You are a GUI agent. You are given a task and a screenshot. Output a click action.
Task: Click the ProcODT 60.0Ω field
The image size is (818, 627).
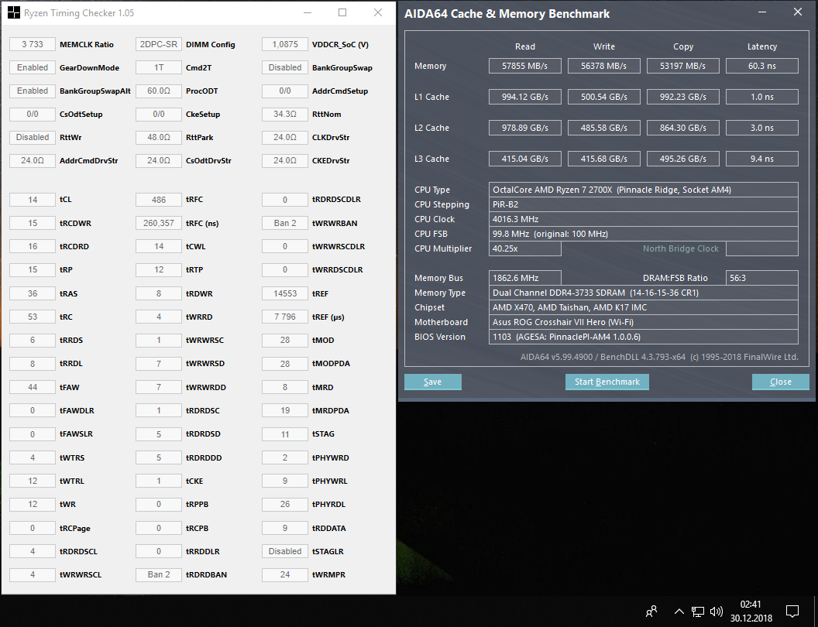tap(159, 91)
